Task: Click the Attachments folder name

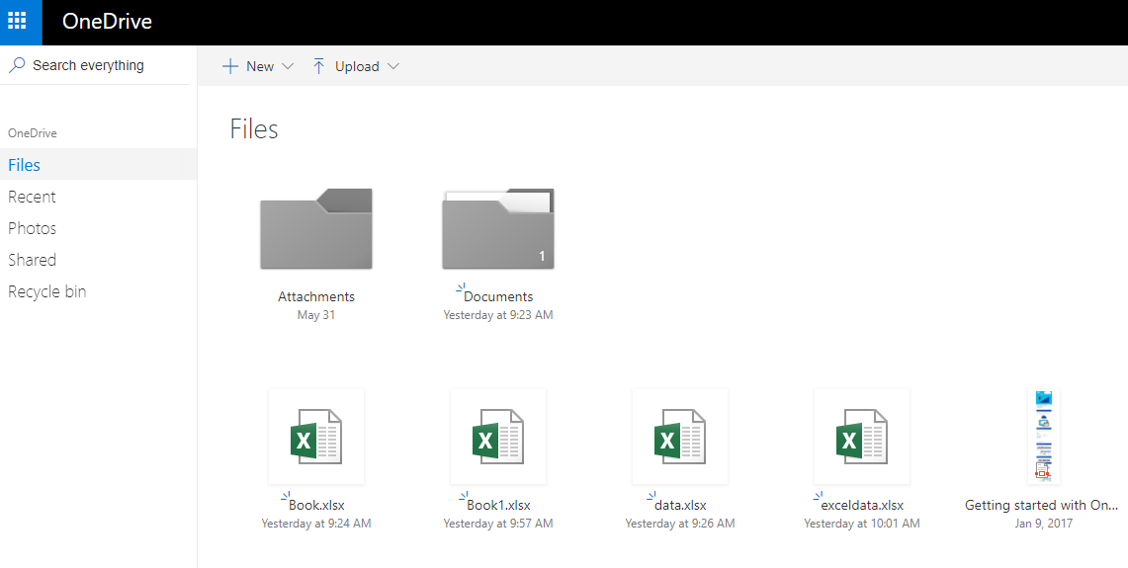Action: 316,296
